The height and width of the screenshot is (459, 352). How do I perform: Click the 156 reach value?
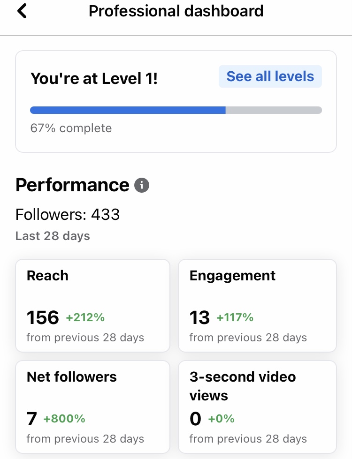(x=43, y=318)
